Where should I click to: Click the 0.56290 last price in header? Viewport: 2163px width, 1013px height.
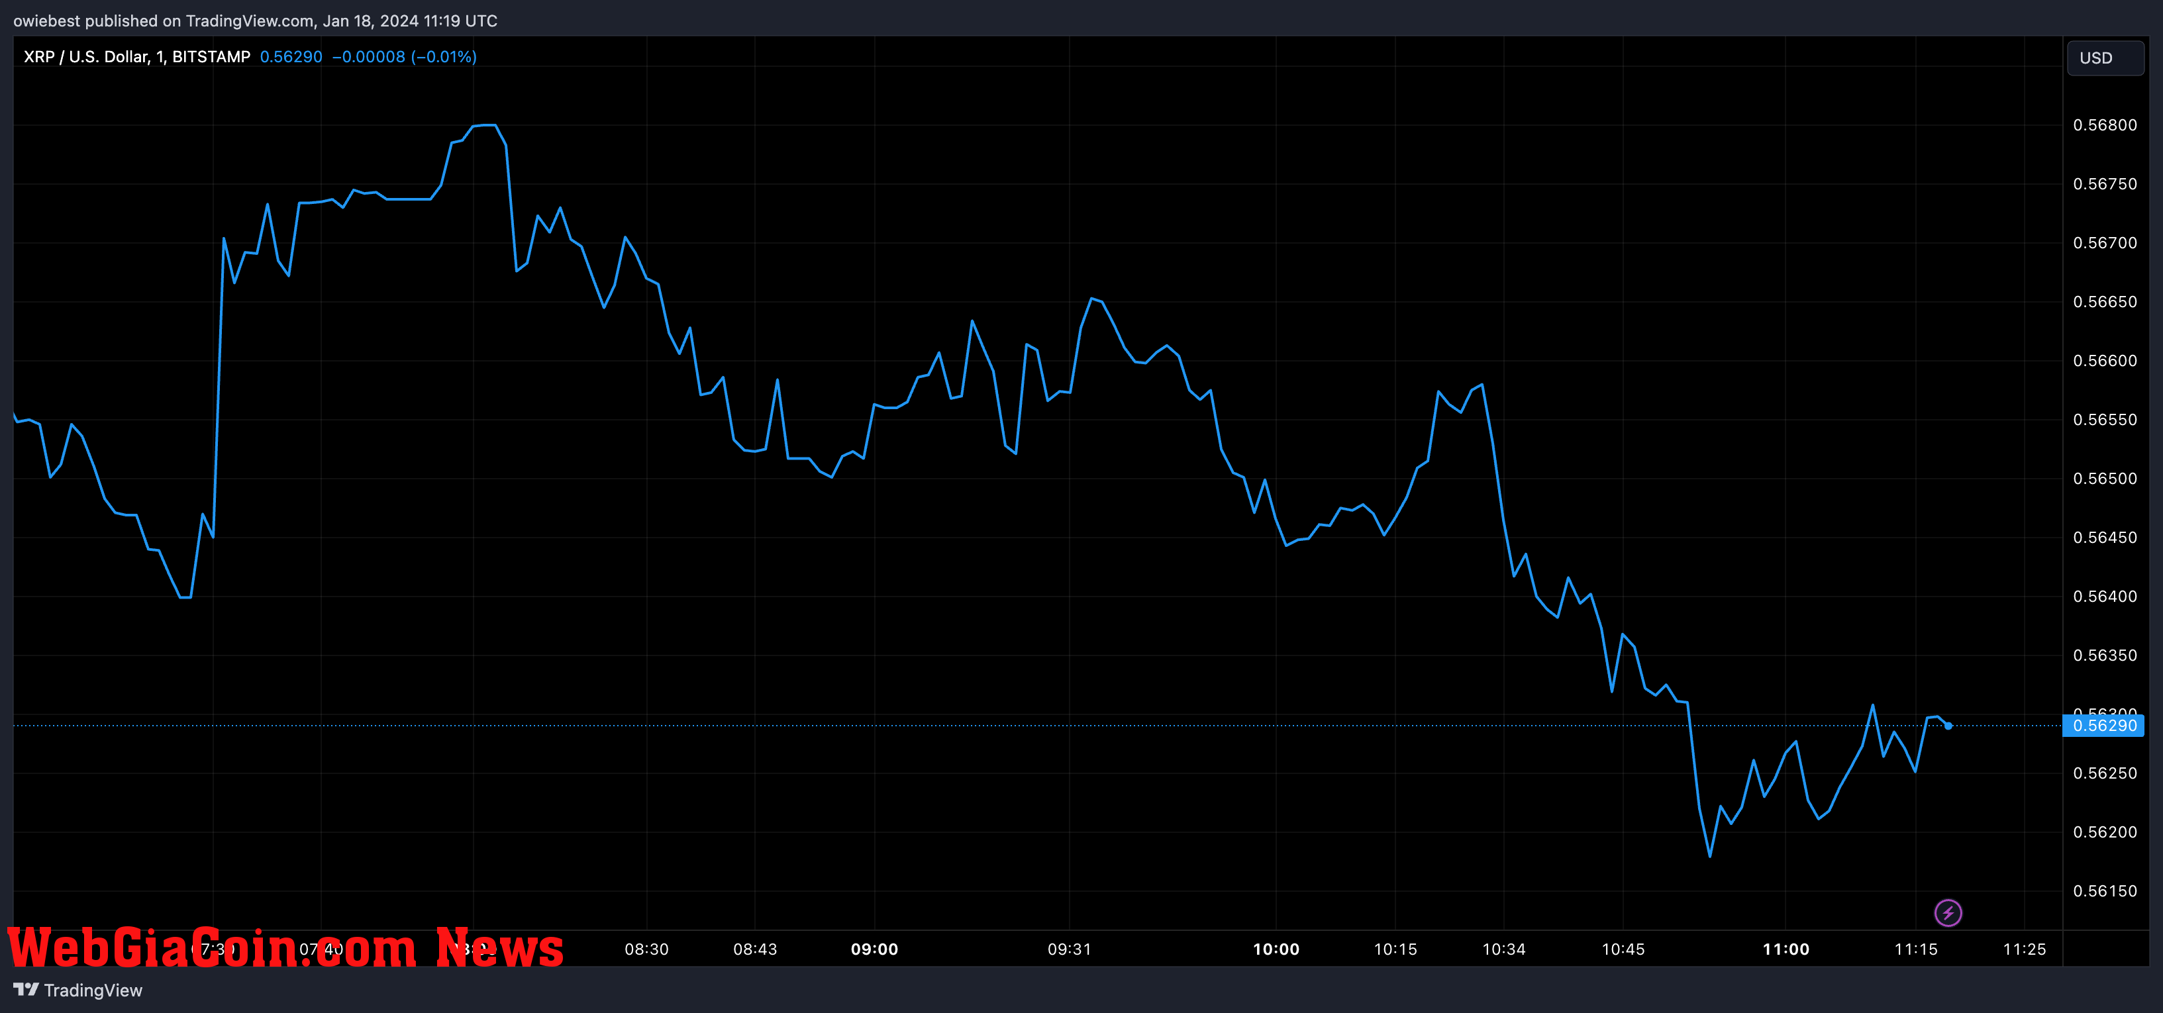(291, 56)
